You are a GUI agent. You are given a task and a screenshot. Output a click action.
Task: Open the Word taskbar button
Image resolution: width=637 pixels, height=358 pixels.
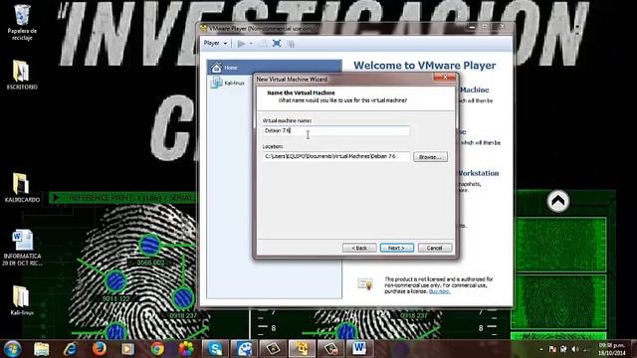(x=359, y=349)
